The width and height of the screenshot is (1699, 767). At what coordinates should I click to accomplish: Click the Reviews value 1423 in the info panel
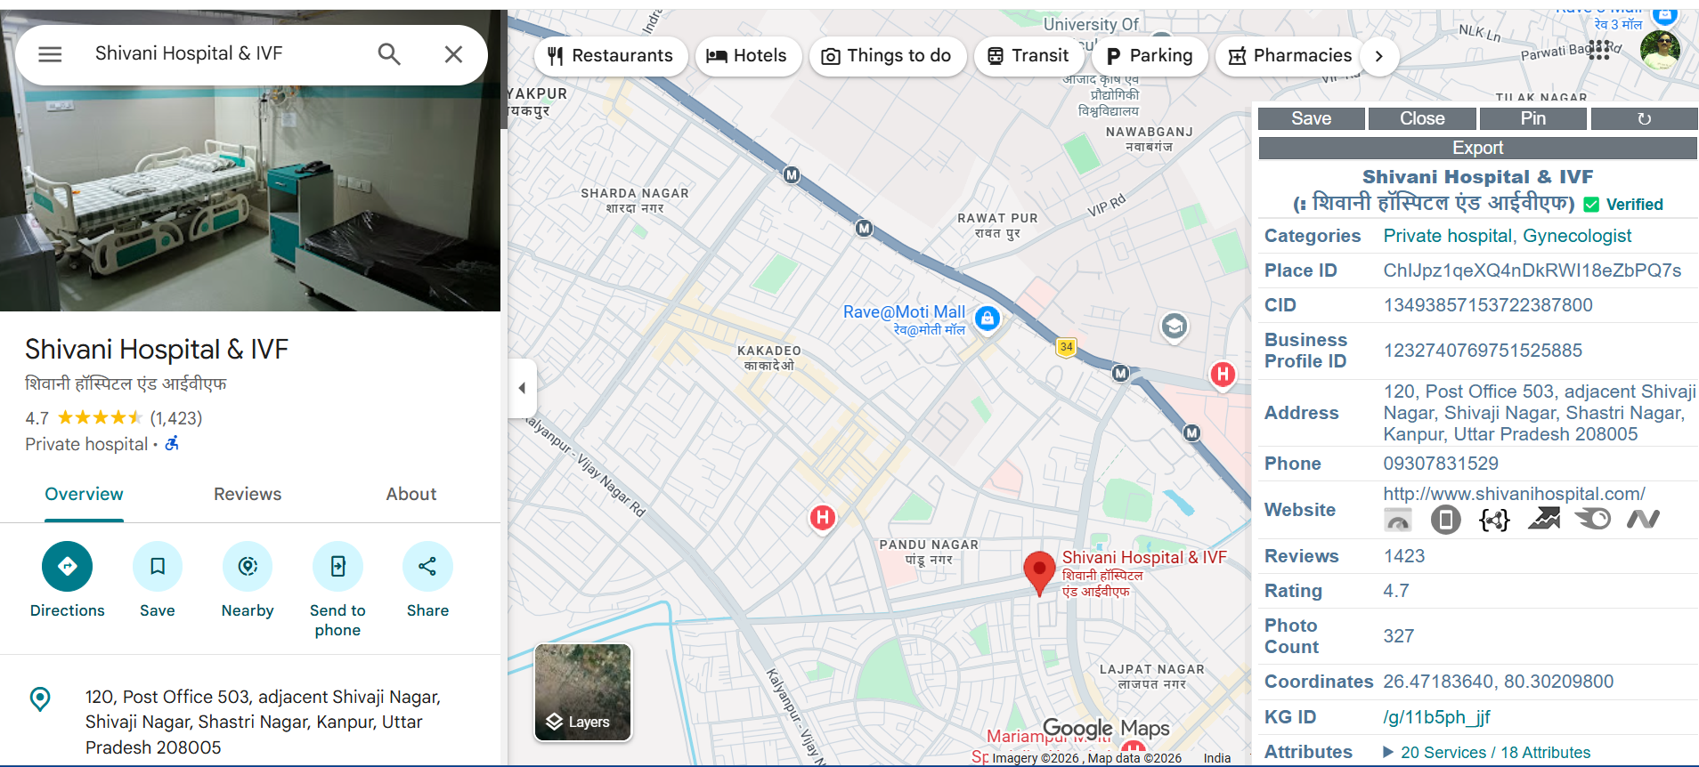click(x=1404, y=556)
